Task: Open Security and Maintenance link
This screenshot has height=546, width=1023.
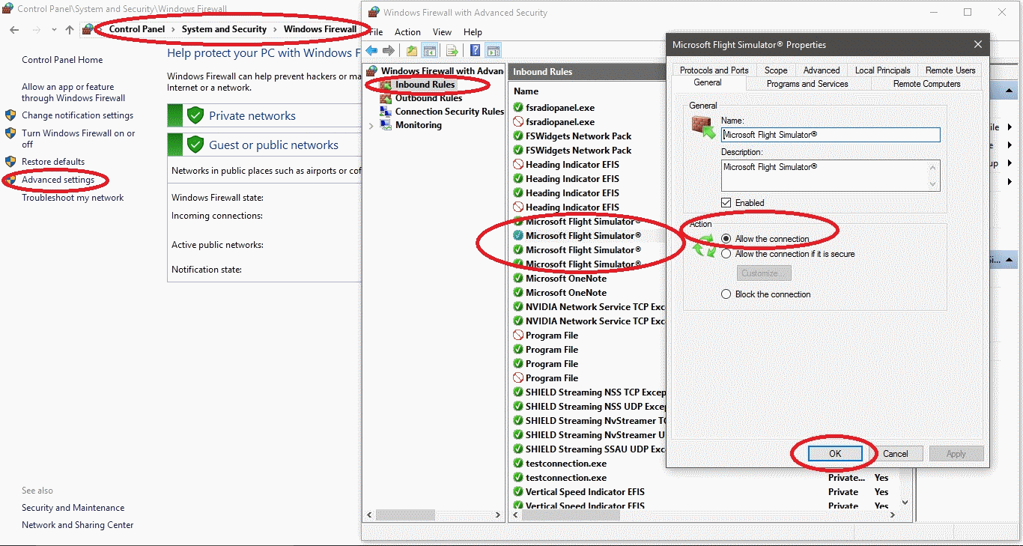Action: 73,508
